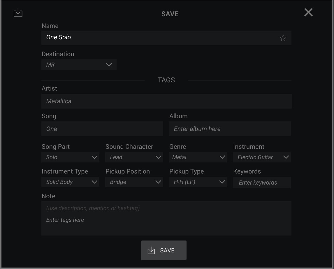Open the Genre dropdown set to Metal

(x=198, y=157)
